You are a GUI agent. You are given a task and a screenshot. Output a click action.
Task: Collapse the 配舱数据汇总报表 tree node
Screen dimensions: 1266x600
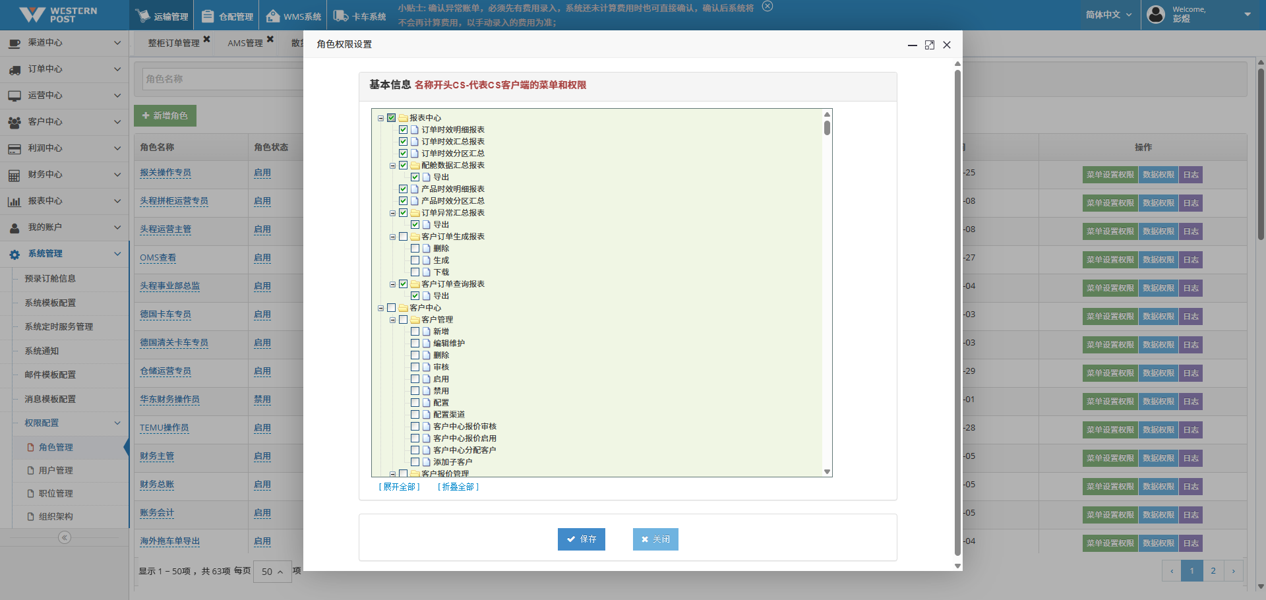[392, 165]
